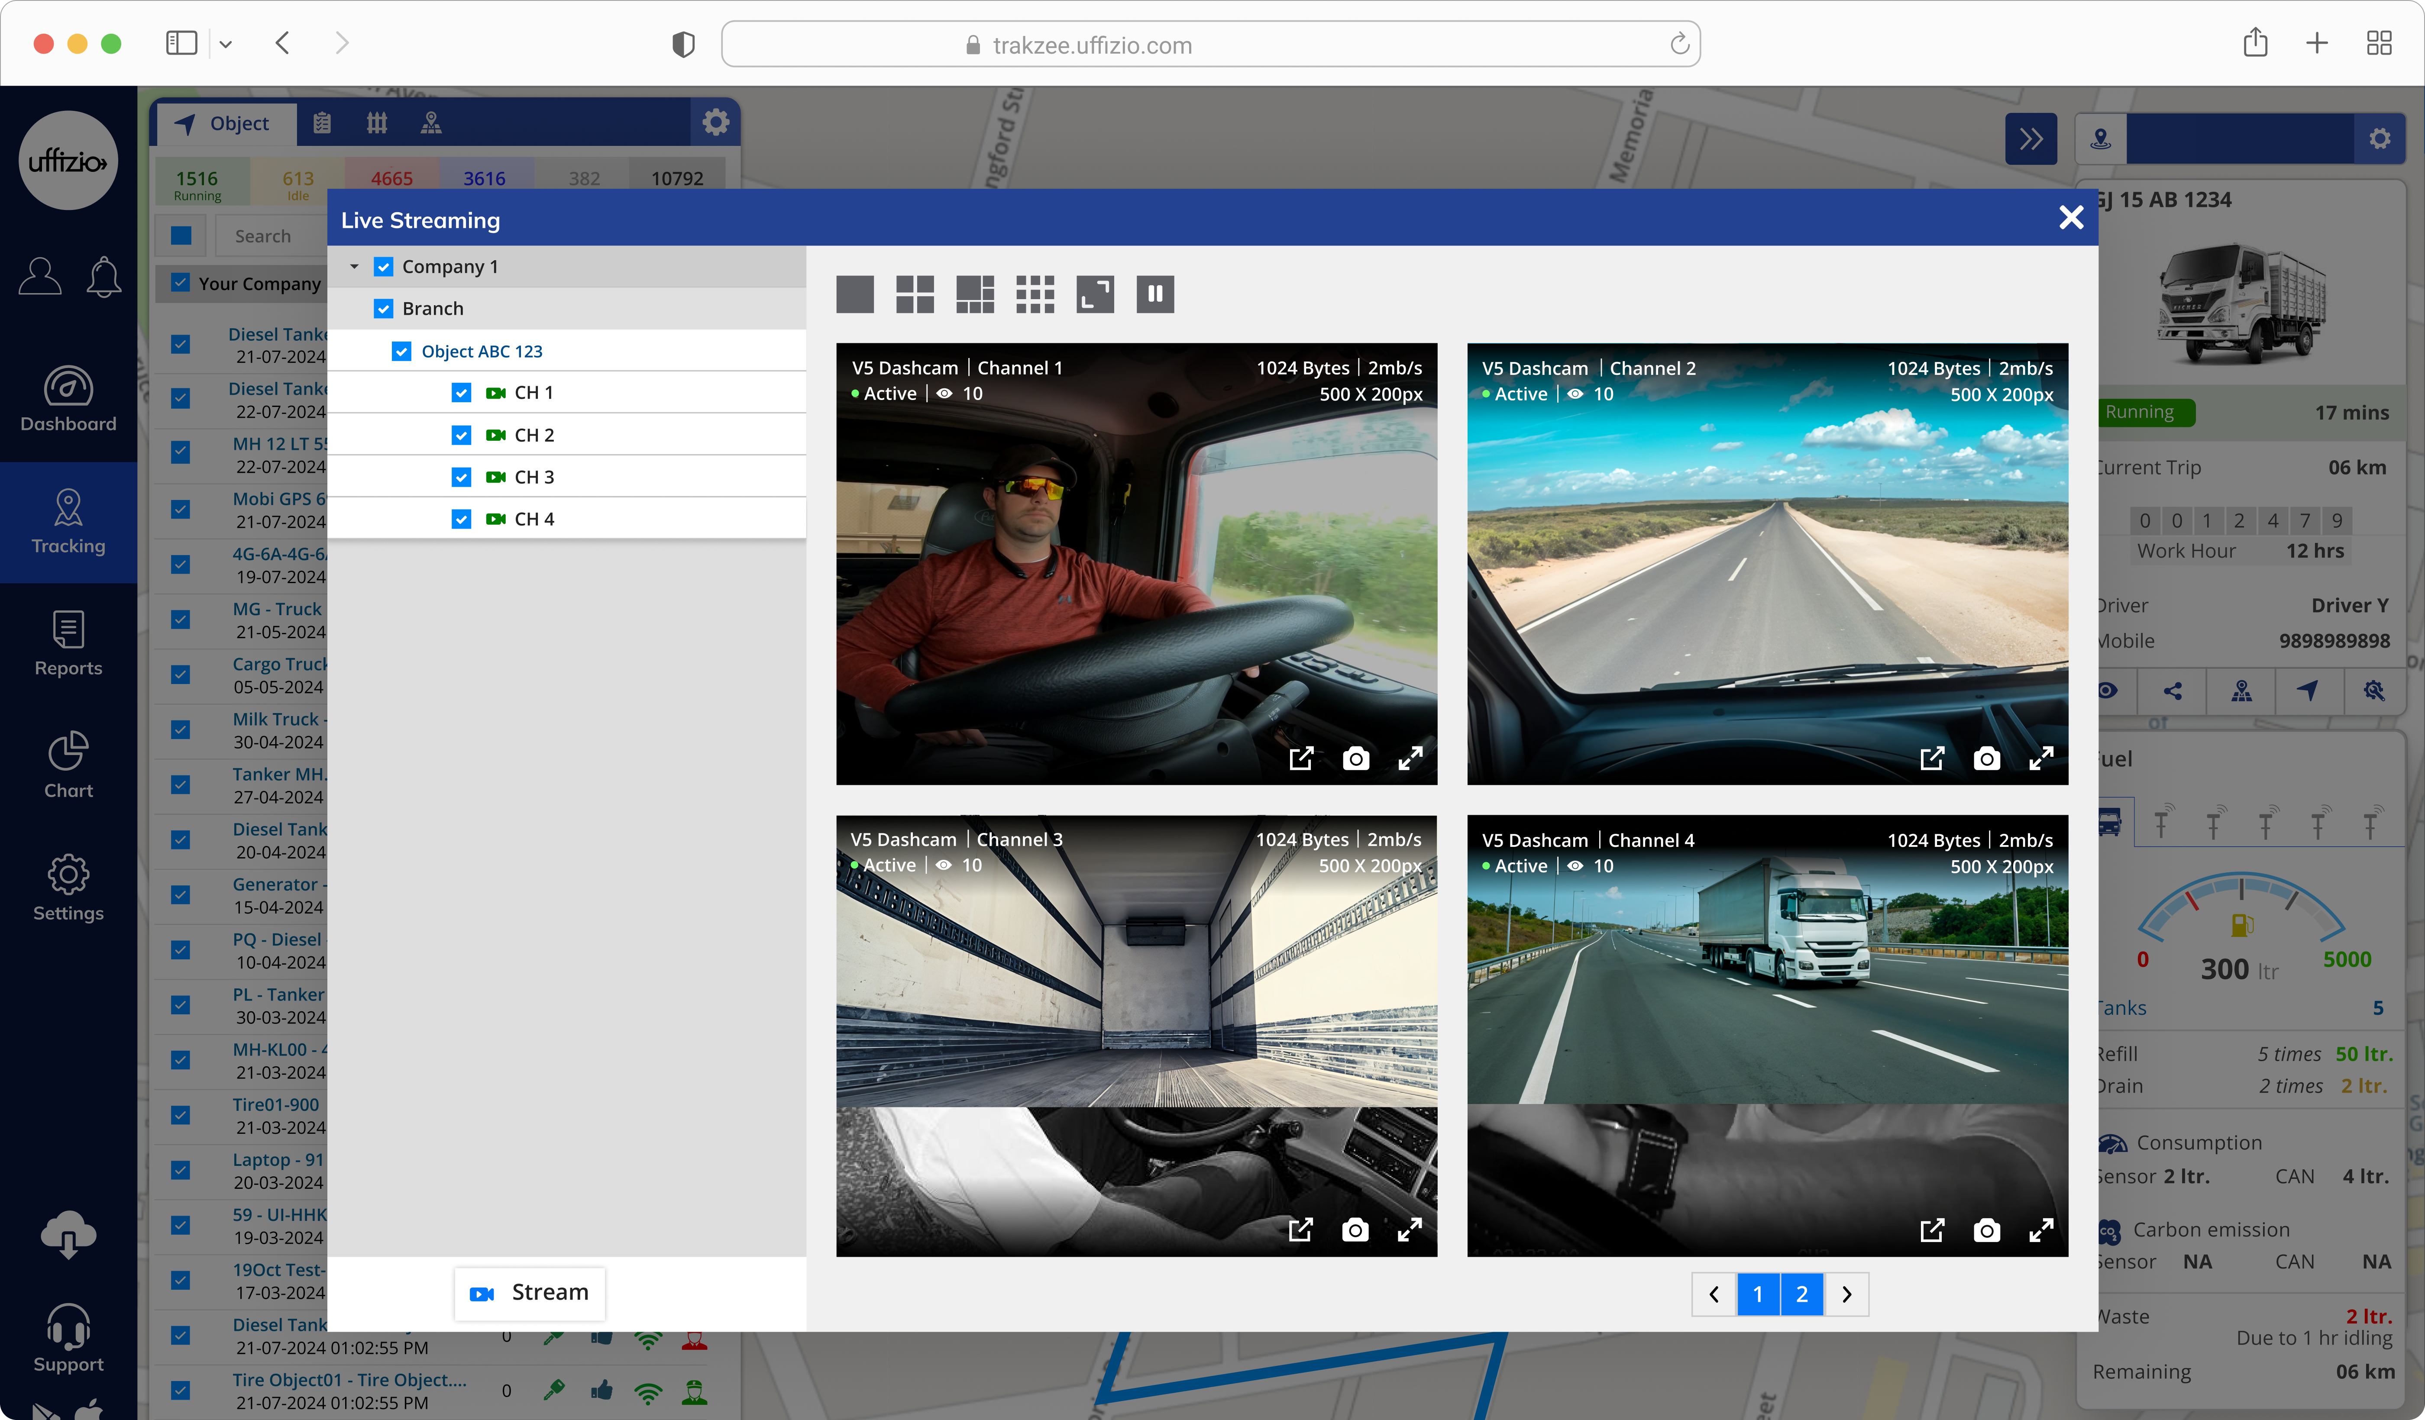Collapse the Company 1 tree node

[354, 267]
